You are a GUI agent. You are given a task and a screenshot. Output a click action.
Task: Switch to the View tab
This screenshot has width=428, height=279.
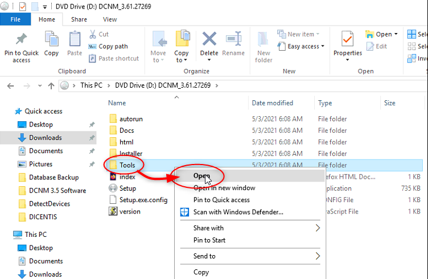tap(110, 19)
